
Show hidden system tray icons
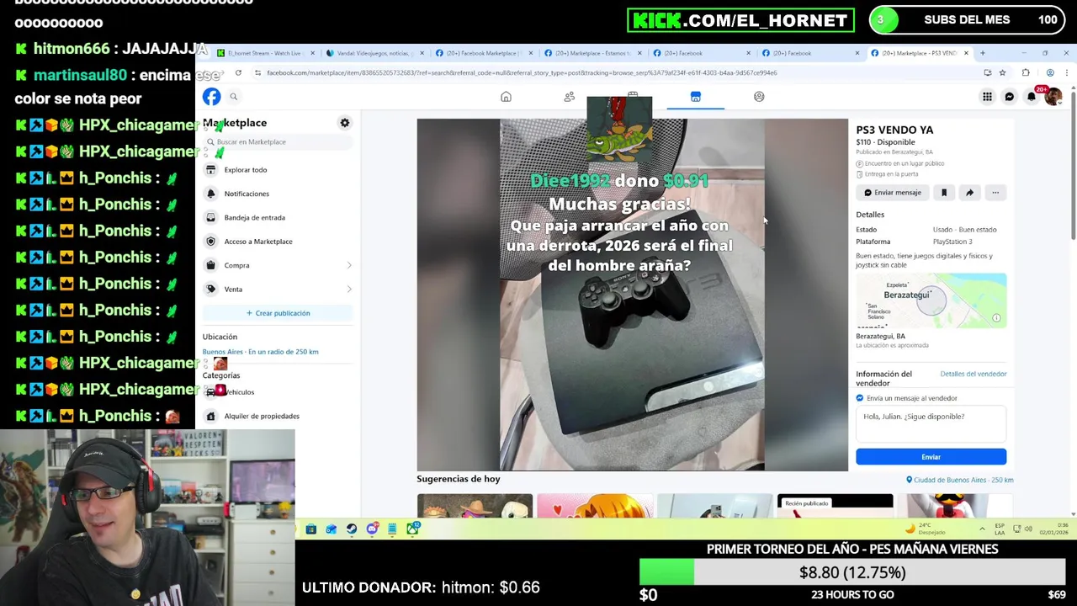pos(982,529)
